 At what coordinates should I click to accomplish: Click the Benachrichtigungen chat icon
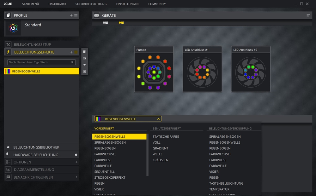point(8,177)
